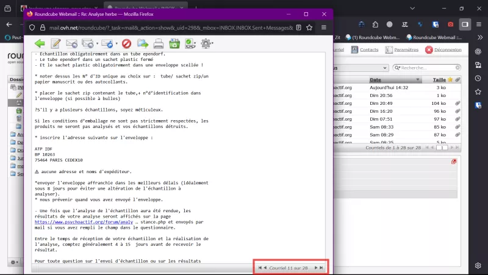Open bookmarks star in Firefox sidebar
Screen dimensions: 488x275
[x=478, y=91]
